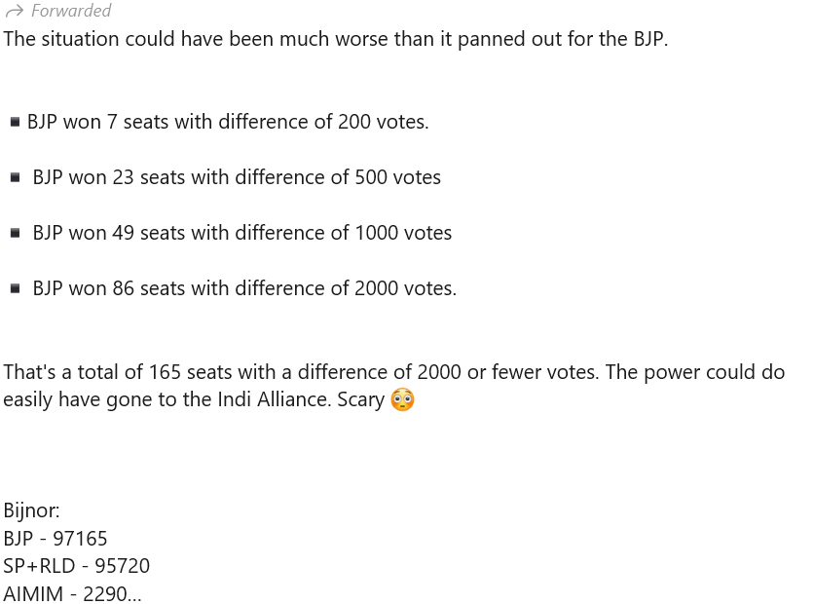Image resolution: width=814 pixels, height=604 pixels.
Task: Expand truncated message at 'AIMIM - 2290…'
Action: [x=72, y=593]
